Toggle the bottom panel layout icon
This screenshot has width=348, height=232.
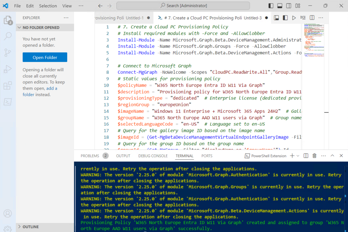(x=280, y=6)
